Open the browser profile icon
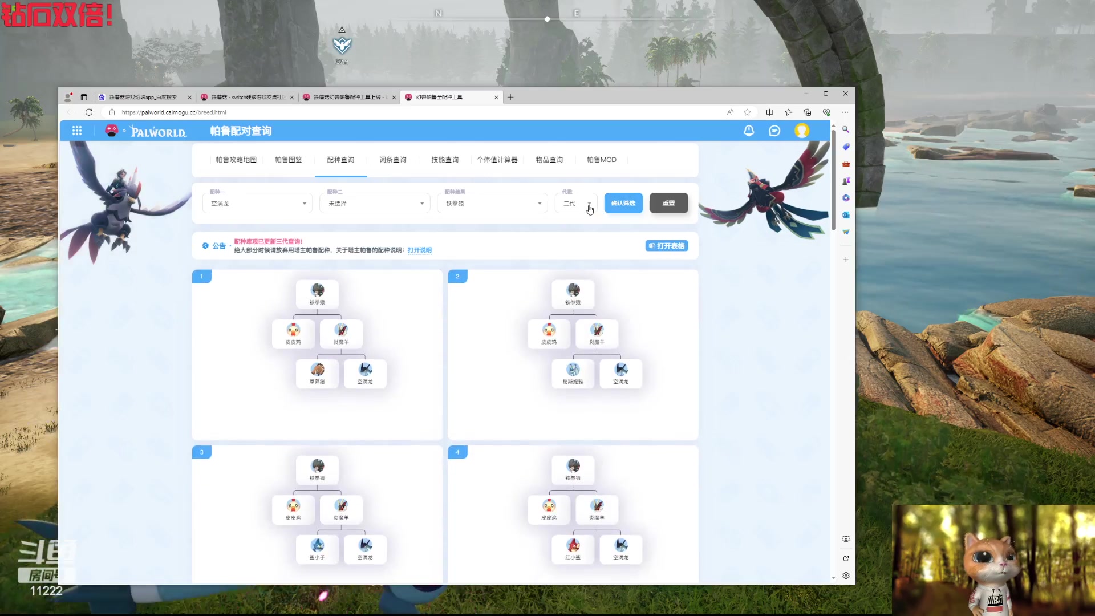The width and height of the screenshot is (1095, 616). (68, 97)
